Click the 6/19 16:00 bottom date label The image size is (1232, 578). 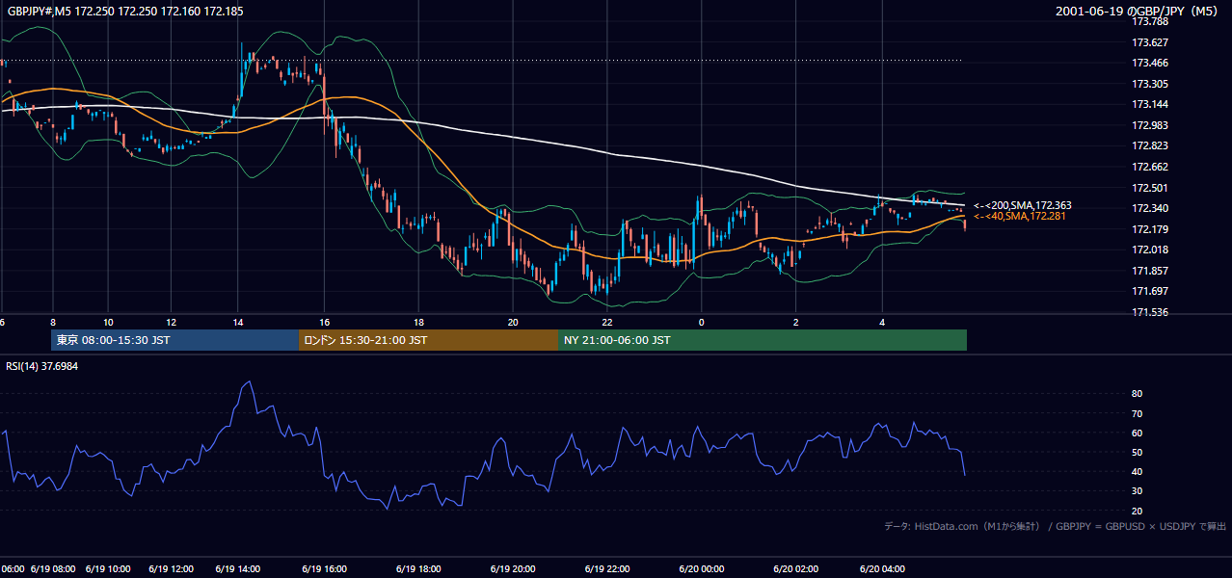tap(324, 568)
